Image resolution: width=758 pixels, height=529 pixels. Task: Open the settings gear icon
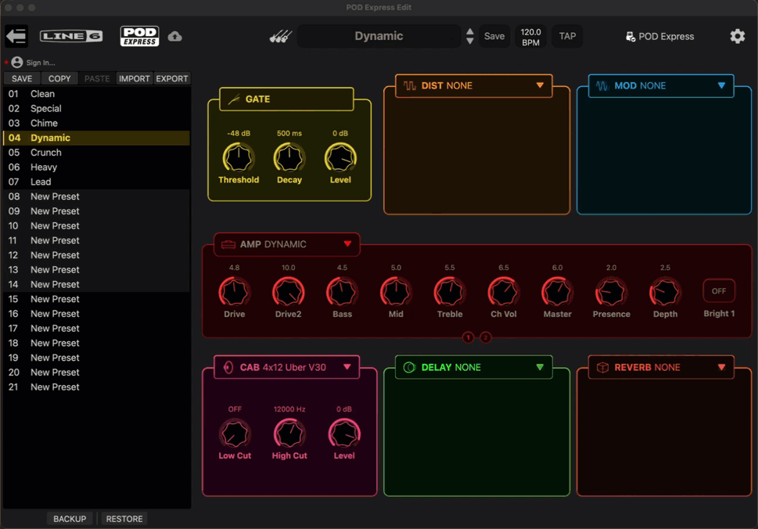[x=737, y=36]
